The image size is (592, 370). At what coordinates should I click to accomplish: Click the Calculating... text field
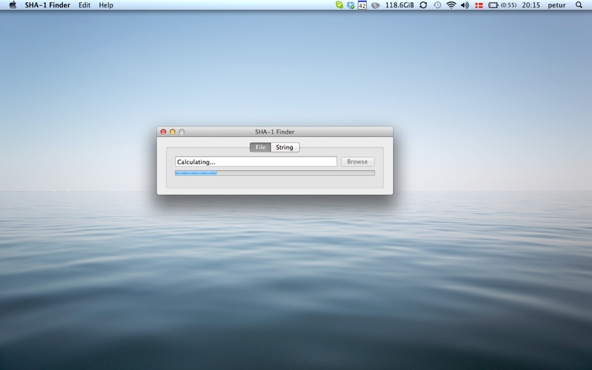click(255, 161)
